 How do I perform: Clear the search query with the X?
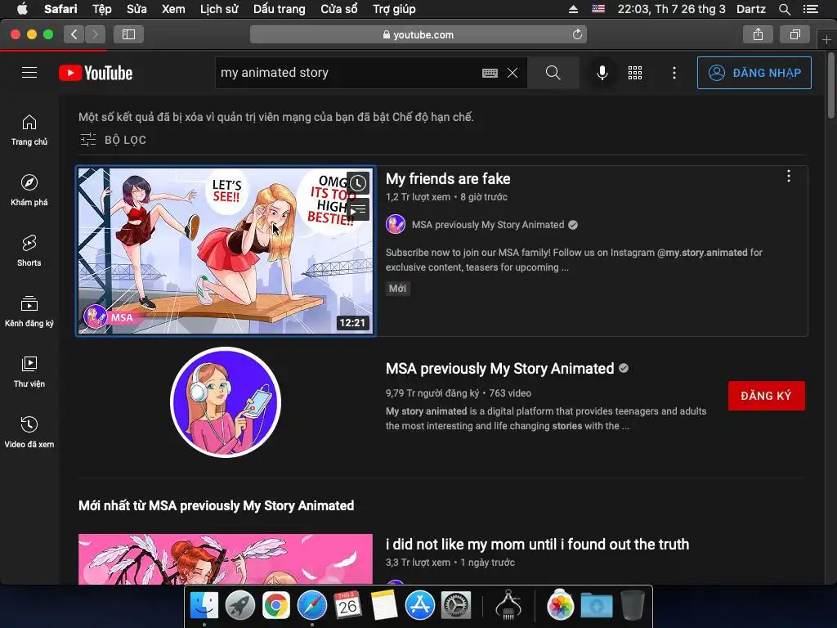[x=512, y=73]
